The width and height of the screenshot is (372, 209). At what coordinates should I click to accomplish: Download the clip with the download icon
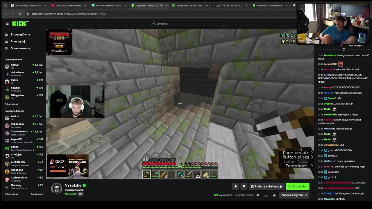pos(266,195)
